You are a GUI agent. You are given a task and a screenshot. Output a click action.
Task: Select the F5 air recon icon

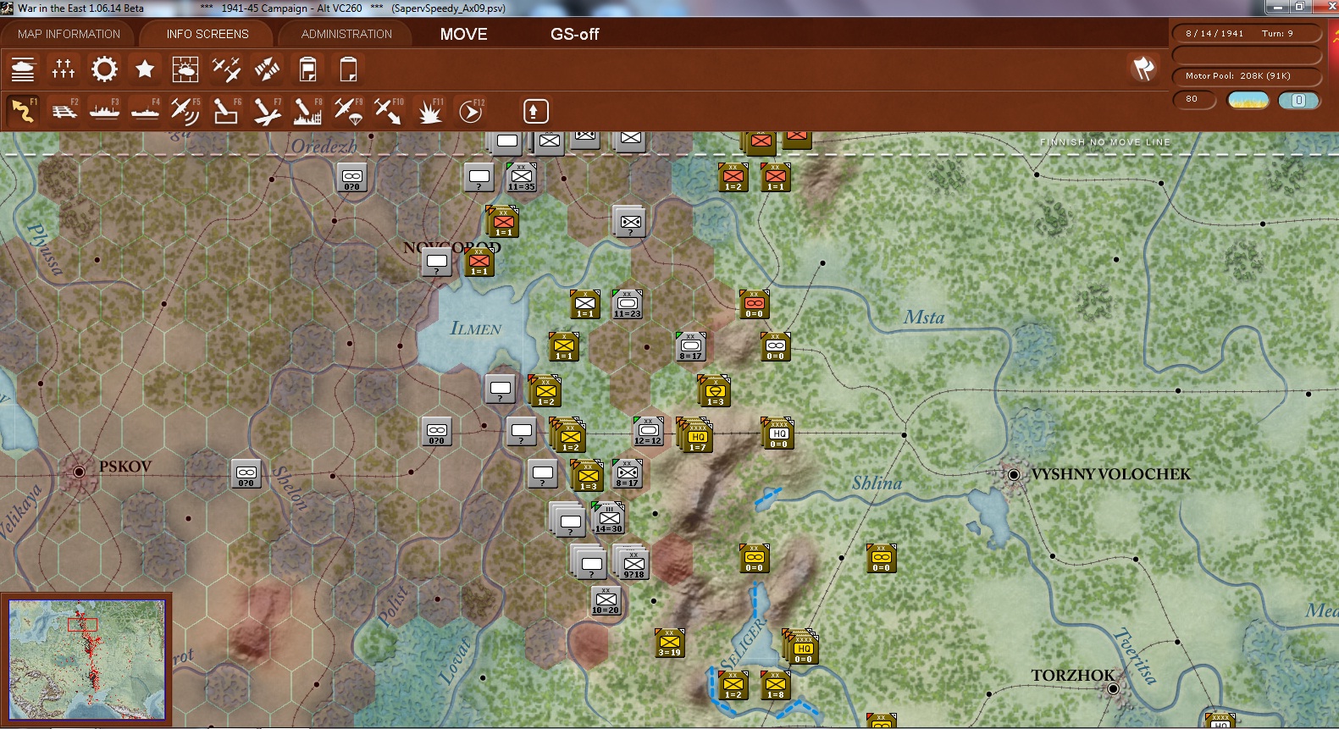[185, 111]
